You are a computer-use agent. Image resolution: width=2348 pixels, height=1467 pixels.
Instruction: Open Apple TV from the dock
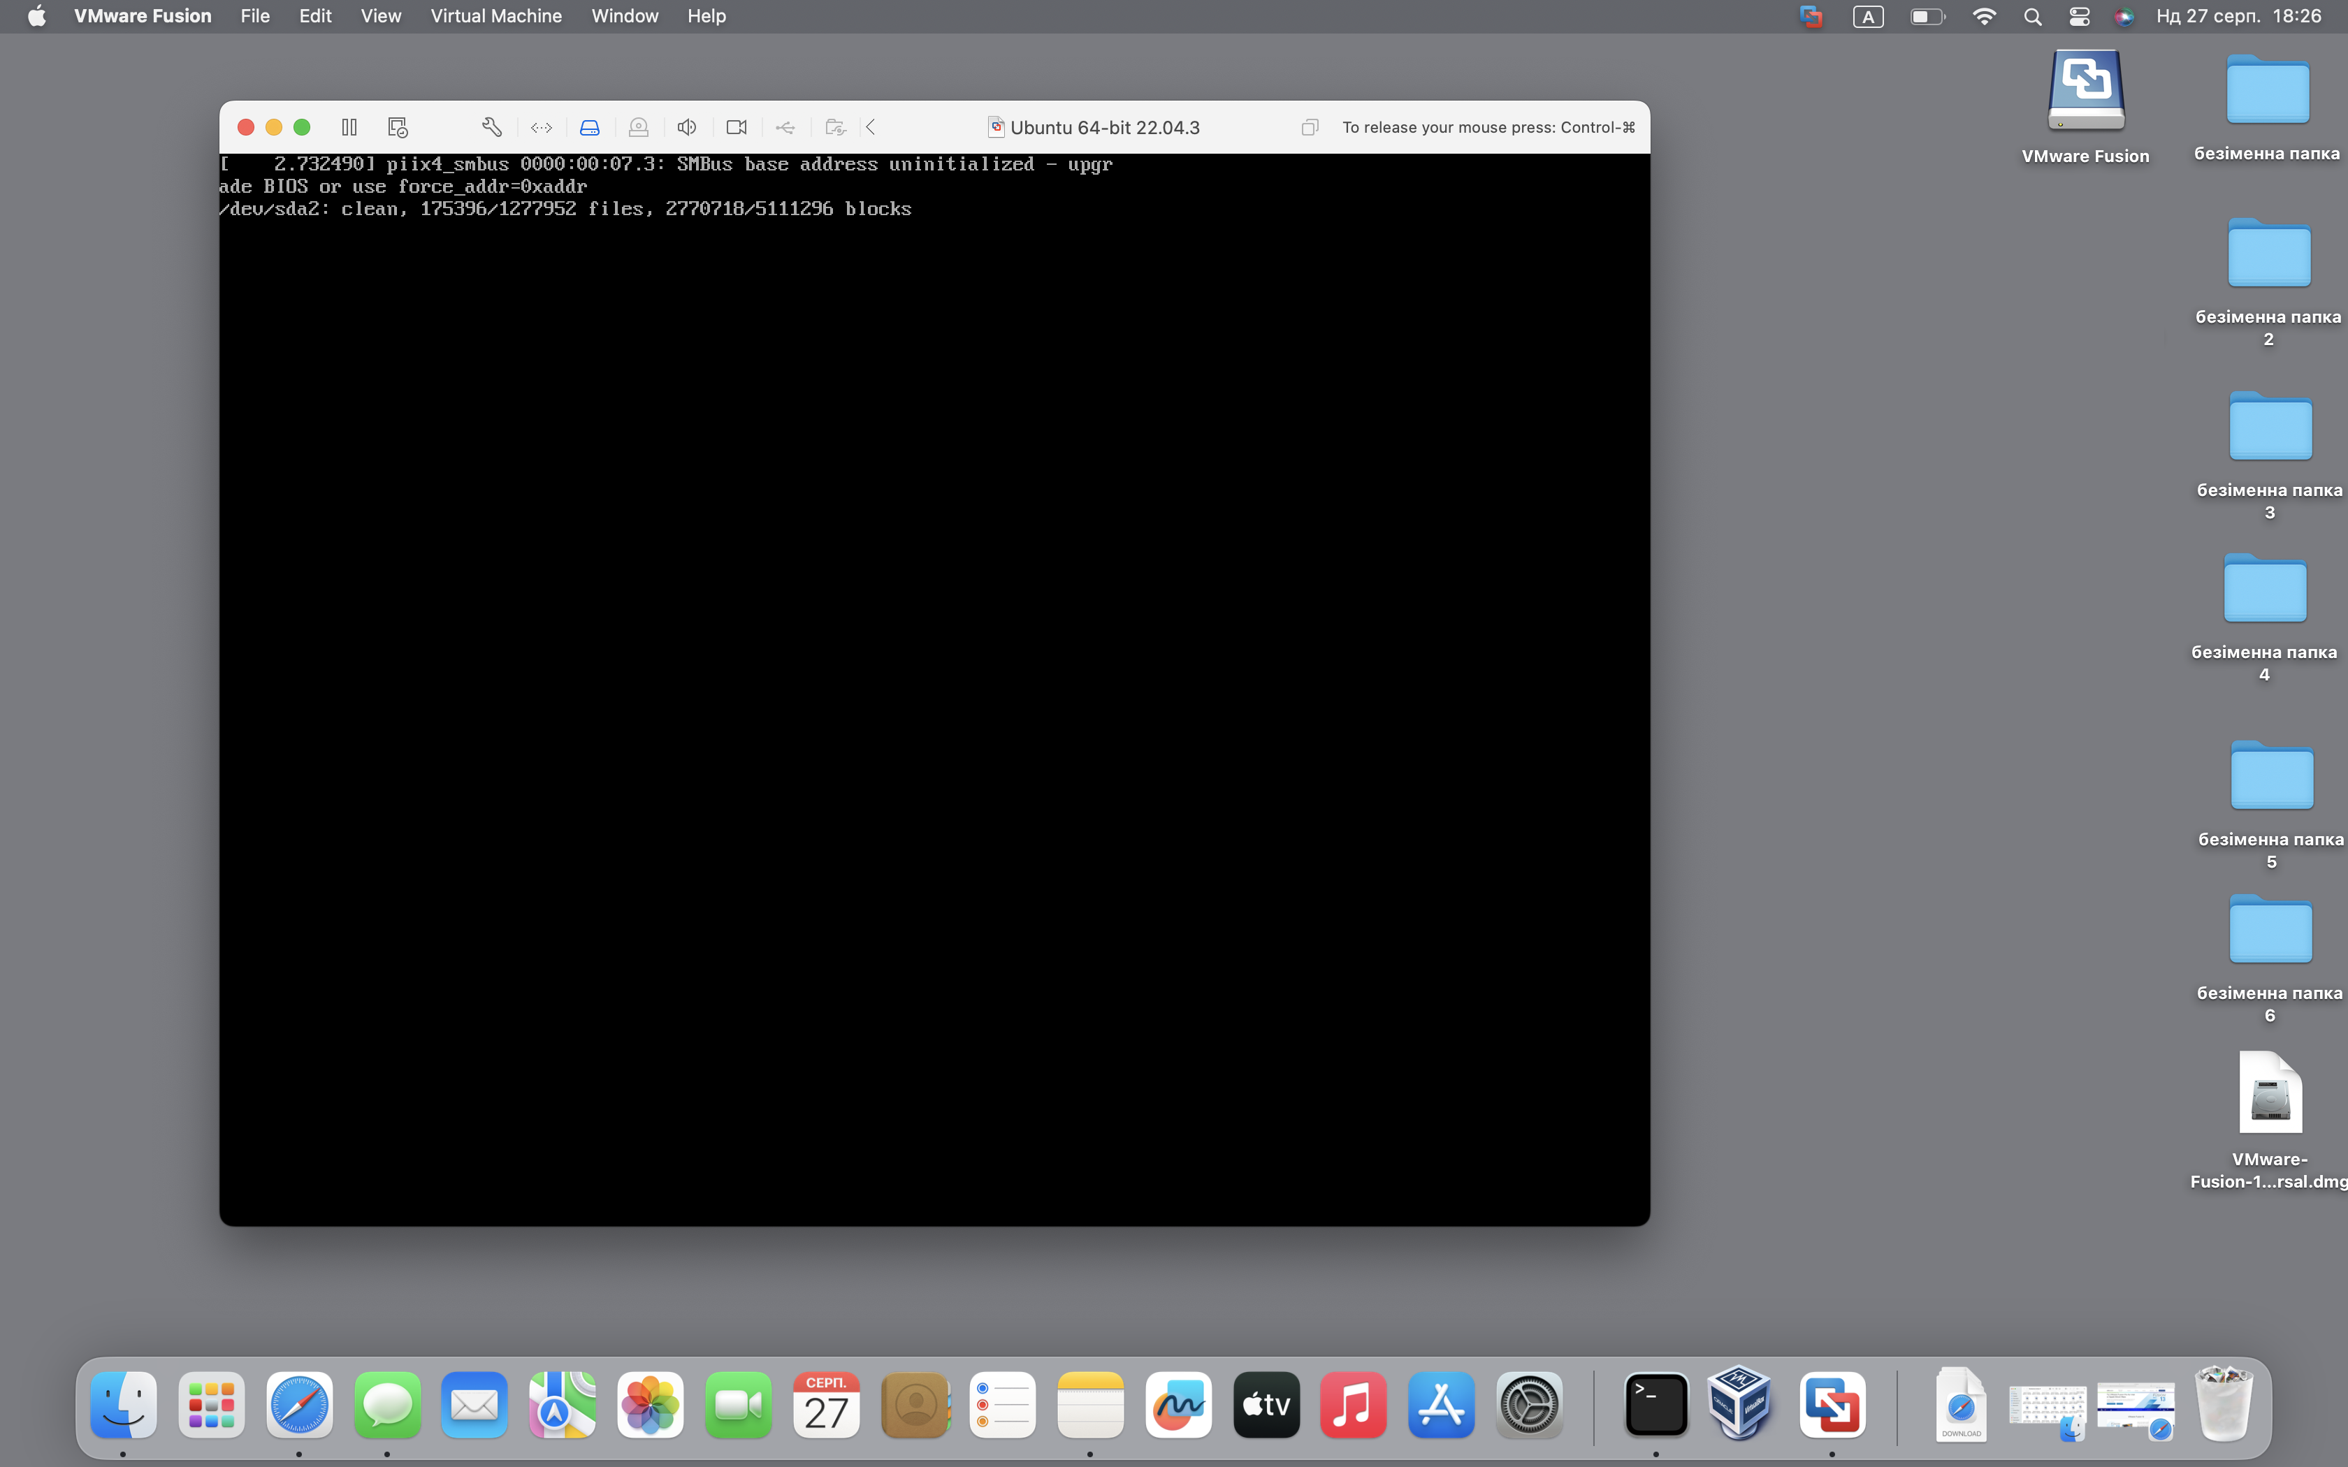click(1266, 1405)
